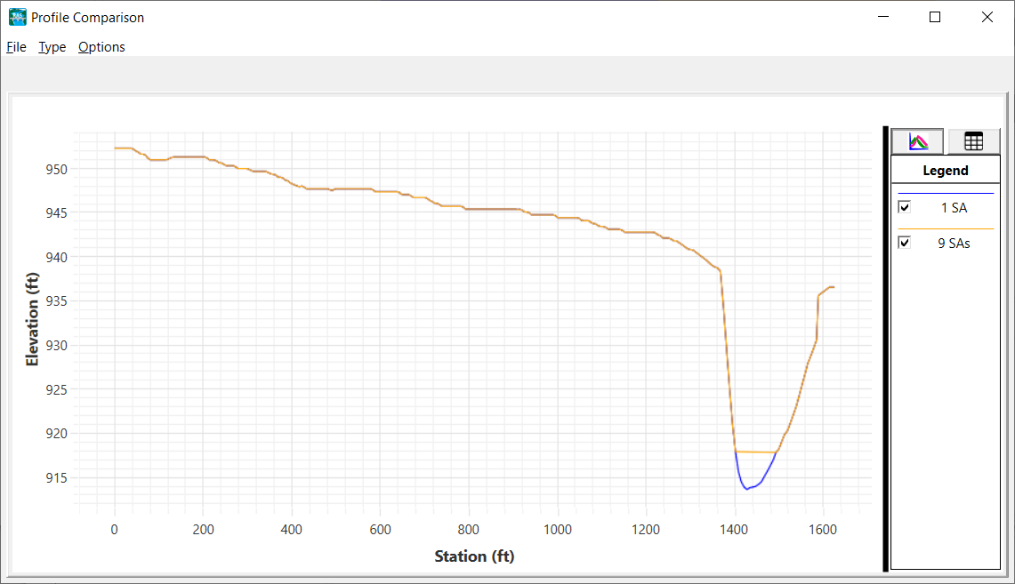Click the blue 1 SA legend line swatch

945,194
